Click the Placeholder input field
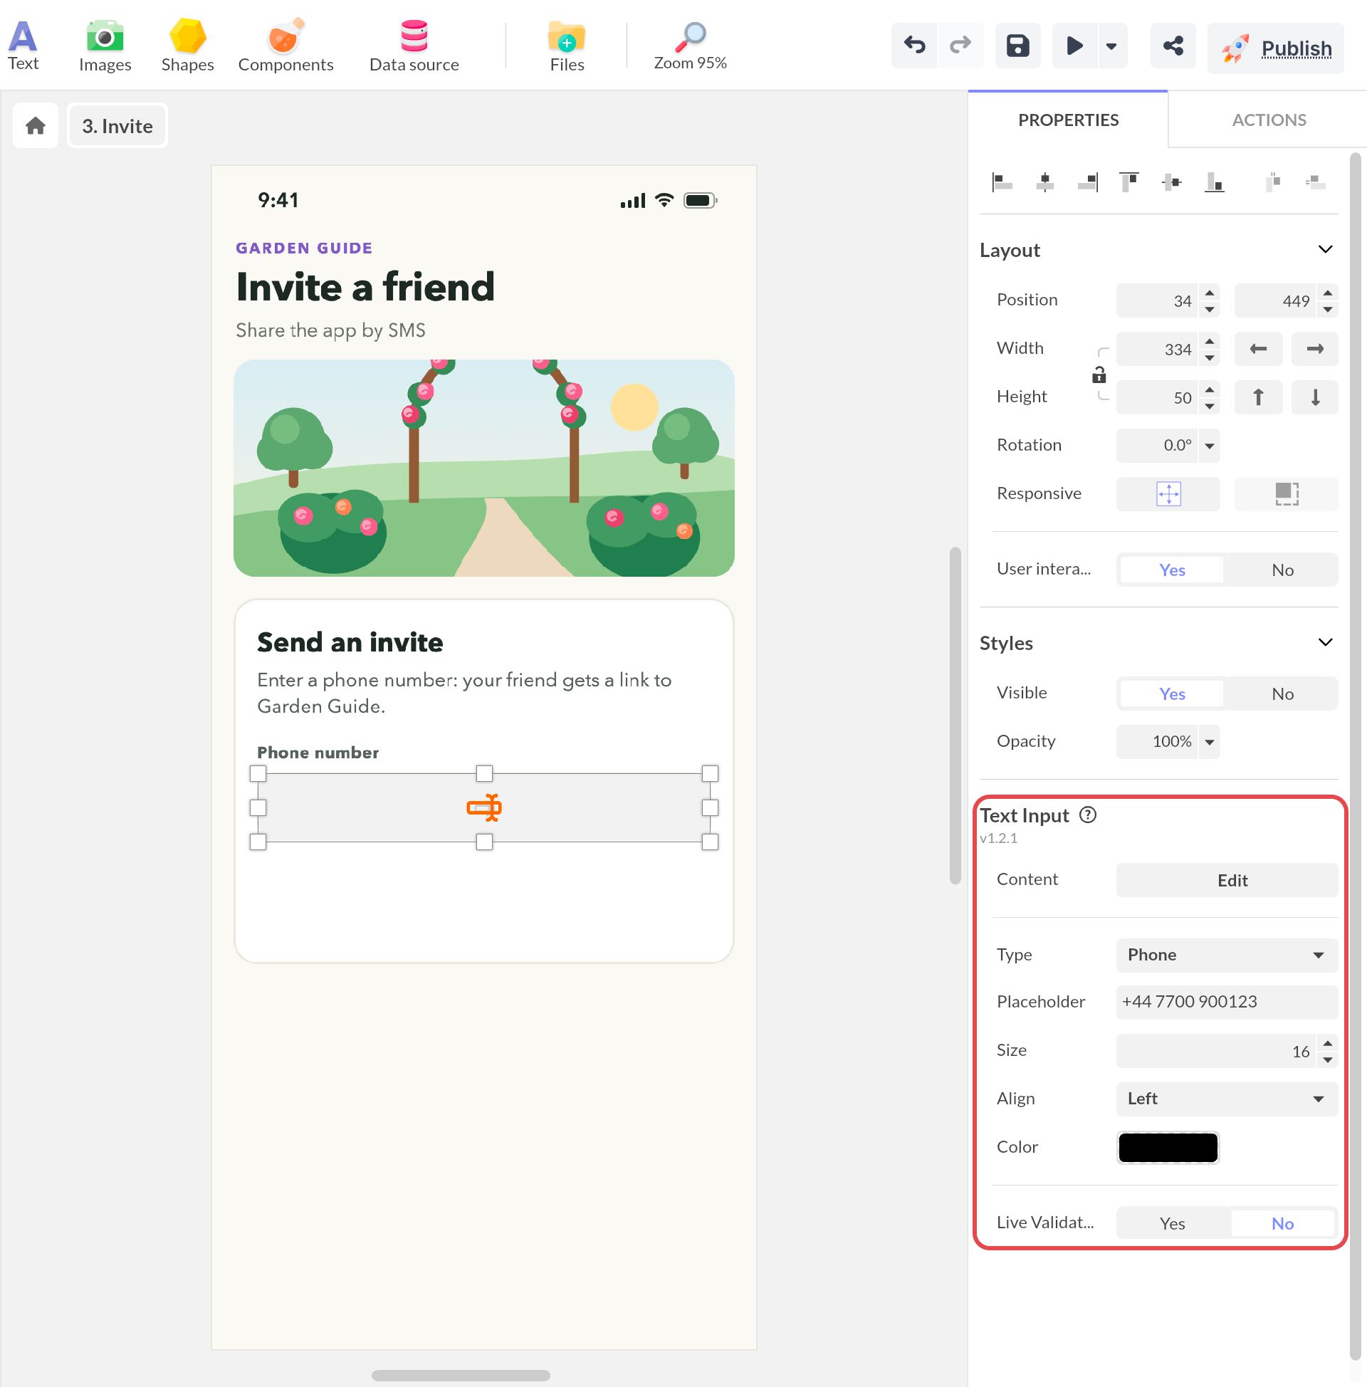The width and height of the screenshot is (1367, 1387). [x=1226, y=1002]
